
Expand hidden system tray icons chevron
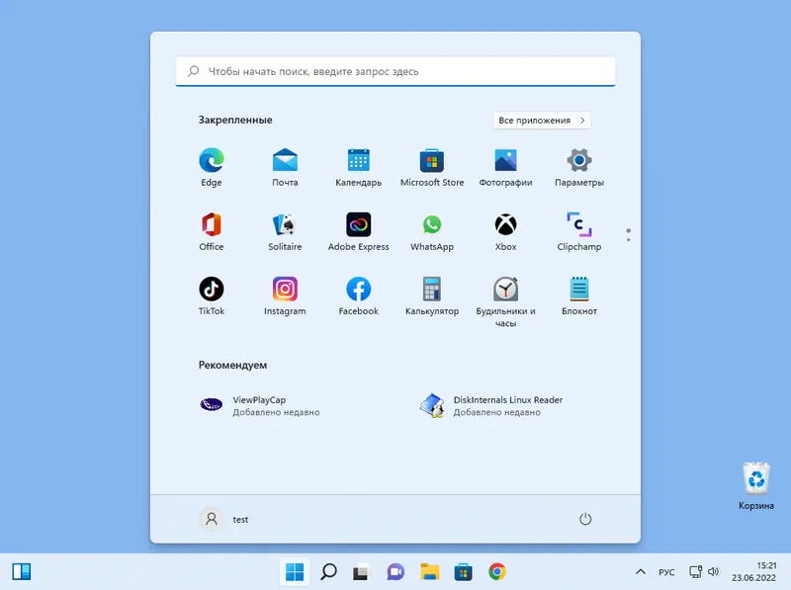[640, 572]
